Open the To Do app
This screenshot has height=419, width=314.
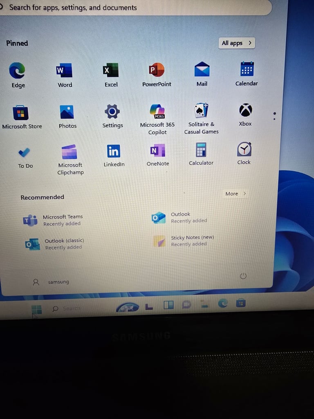[x=25, y=158]
